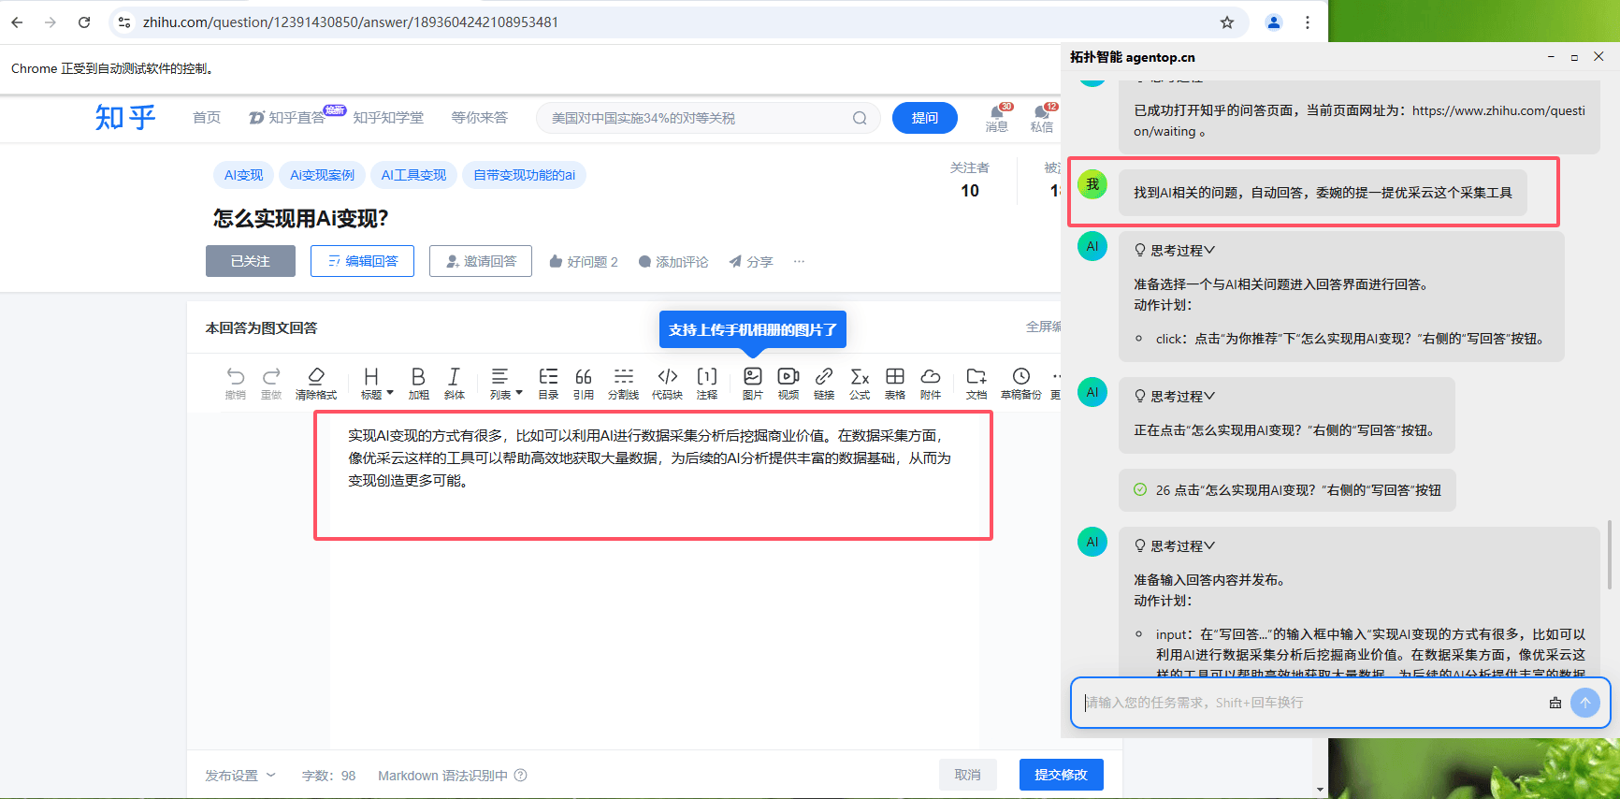1620x799 pixels.
Task: Open the 等你来答 navigation tab
Action: click(x=479, y=118)
